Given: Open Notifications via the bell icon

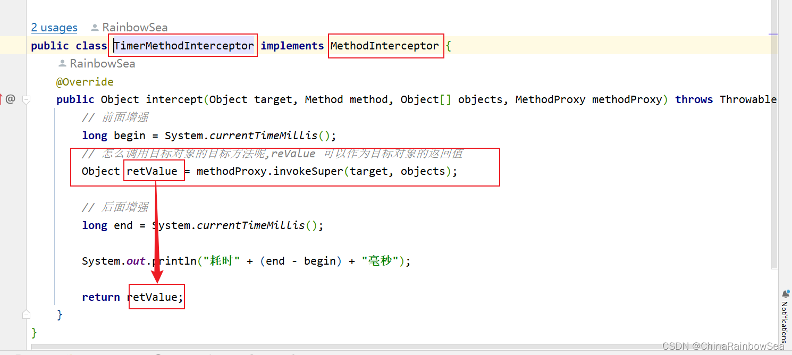Looking at the screenshot, I should (785, 294).
